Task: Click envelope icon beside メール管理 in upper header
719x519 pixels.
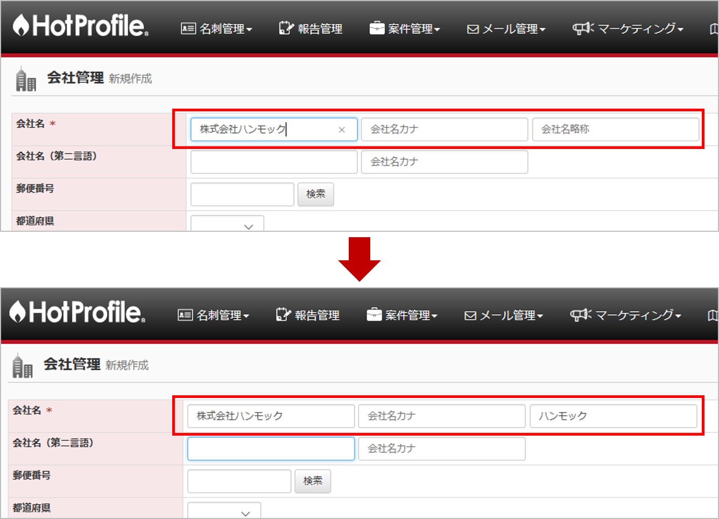Action: tap(473, 29)
